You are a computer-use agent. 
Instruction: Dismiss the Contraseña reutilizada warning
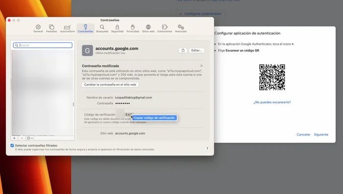(x=201, y=65)
